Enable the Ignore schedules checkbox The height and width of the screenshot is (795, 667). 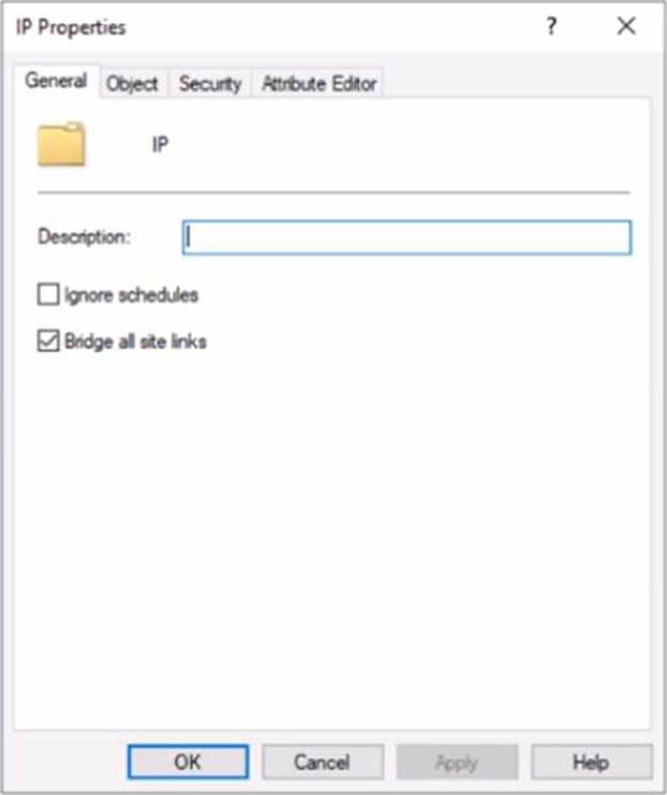pos(48,295)
